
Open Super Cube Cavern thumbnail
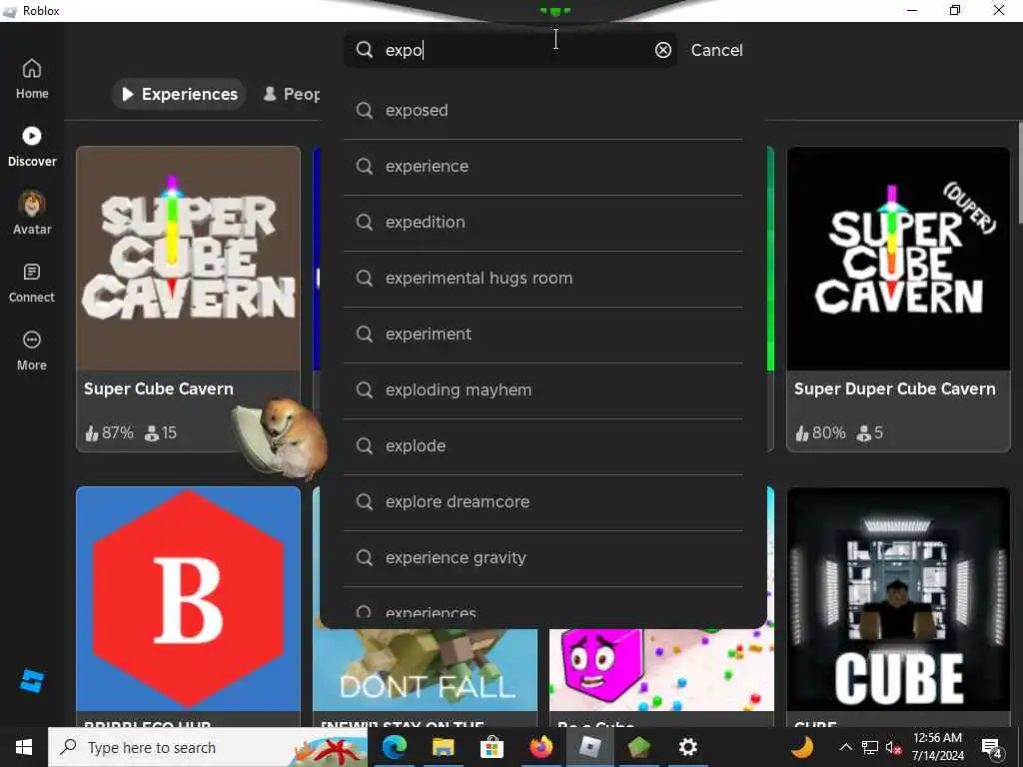coord(188,259)
